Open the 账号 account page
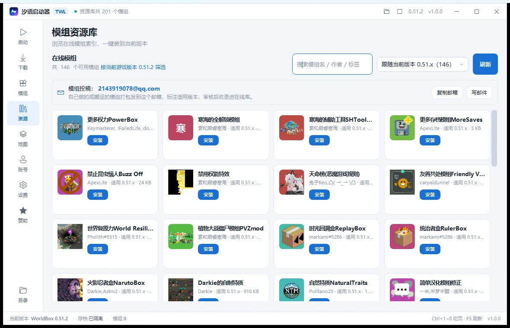The image size is (510, 328). 23,164
